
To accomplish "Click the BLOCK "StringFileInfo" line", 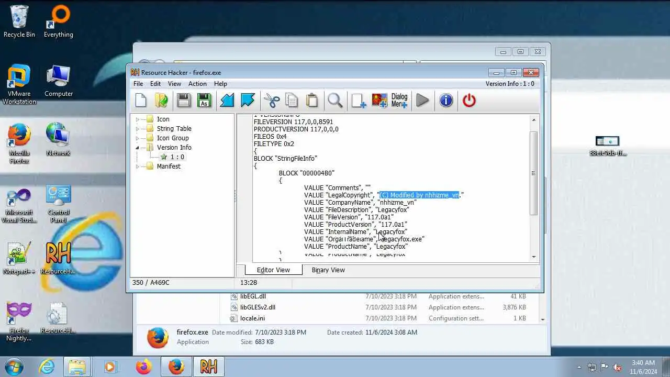I will click(285, 158).
